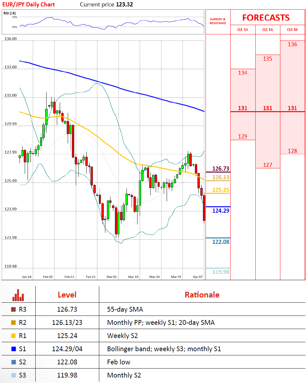Click the bold 131 value under Q1
The height and width of the screenshot is (383, 307).
tap(242, 108)
